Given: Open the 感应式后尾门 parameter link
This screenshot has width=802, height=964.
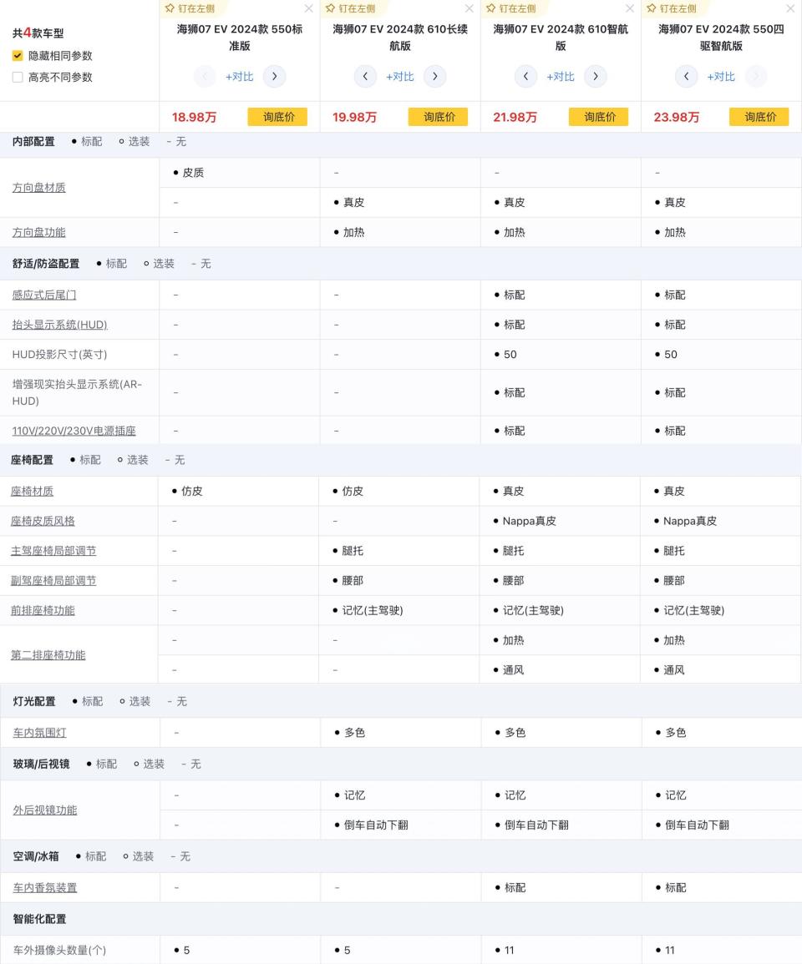Looking at the screenshot, I should [x=44, y=295].
